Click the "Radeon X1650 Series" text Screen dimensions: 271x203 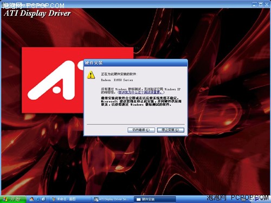point(117,80)
